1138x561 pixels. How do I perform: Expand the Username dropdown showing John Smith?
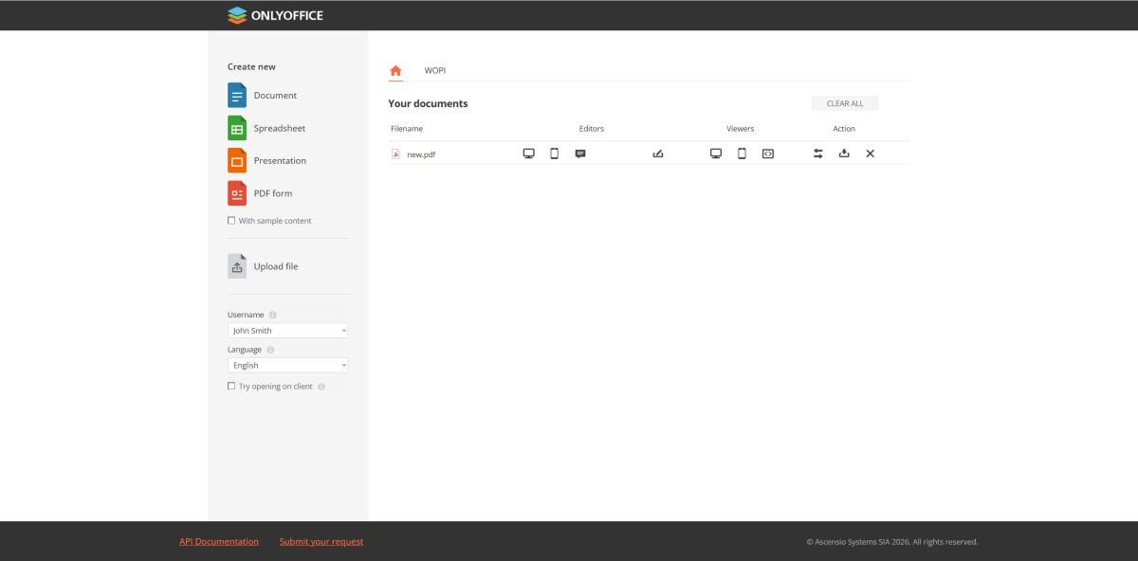(288, 331)
